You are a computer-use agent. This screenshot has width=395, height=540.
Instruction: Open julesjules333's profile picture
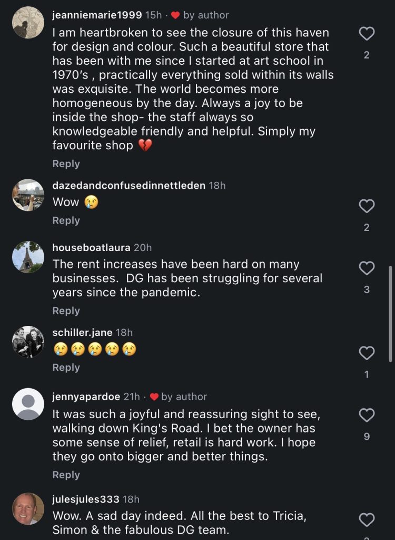[28, 509]
